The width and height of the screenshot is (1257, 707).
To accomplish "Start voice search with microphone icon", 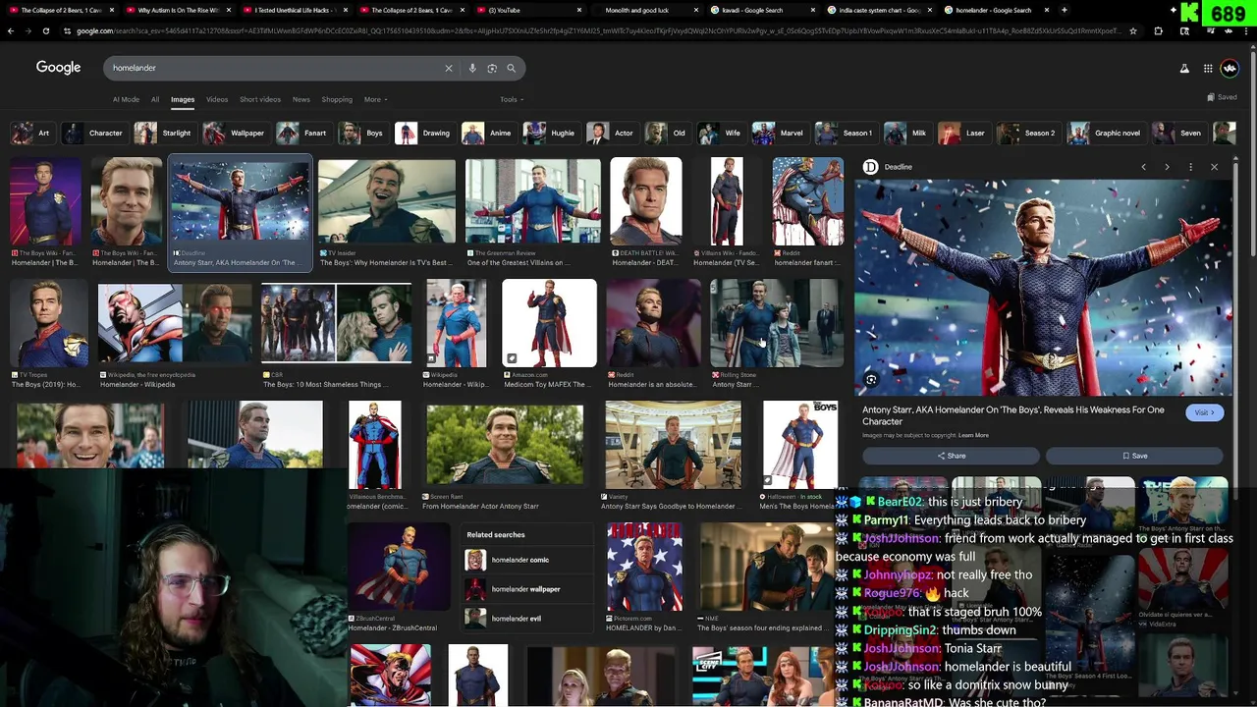I will click(472, 68).
